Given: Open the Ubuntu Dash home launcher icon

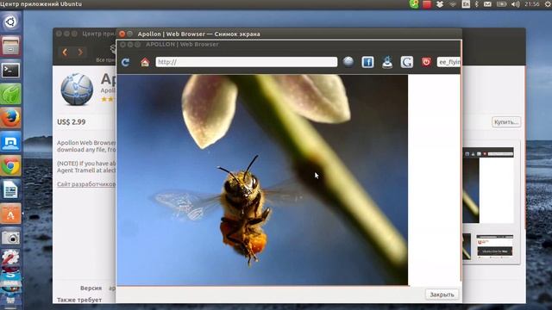Looking at the screenshot, I should 10,22.
